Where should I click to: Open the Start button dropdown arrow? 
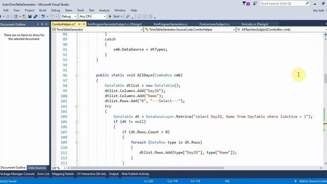pos(122,16)
